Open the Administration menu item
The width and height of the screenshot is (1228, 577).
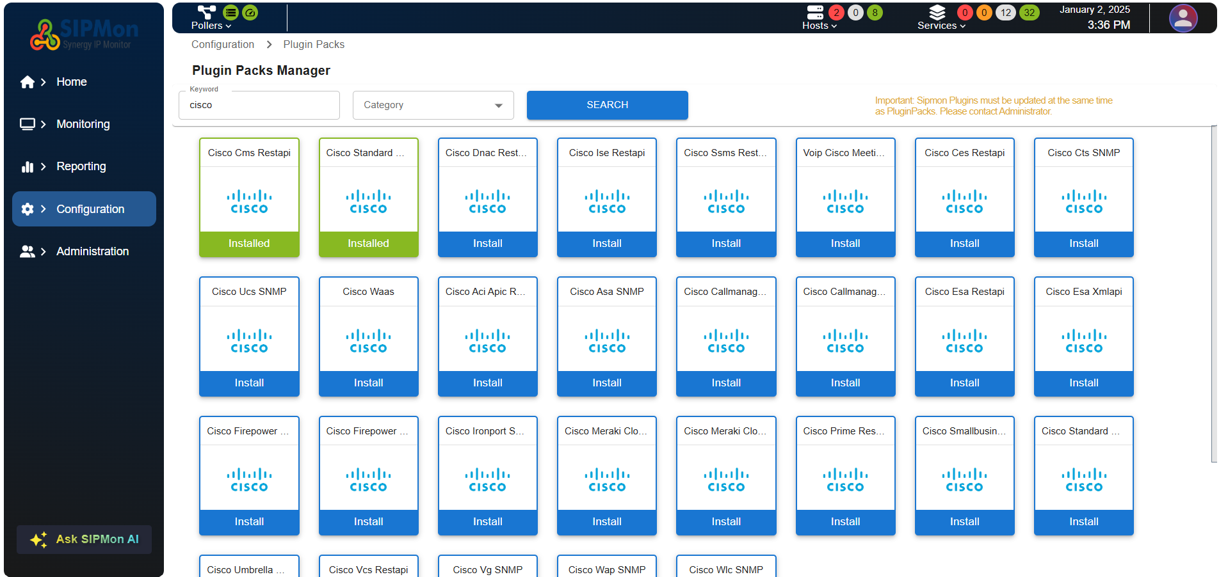pos(92,251)
